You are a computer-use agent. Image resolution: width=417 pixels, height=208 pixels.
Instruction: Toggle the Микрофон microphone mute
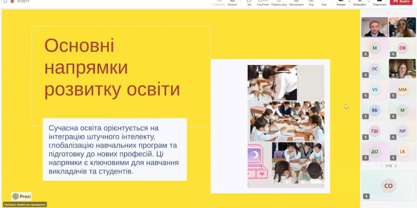[x=359, y=2]
